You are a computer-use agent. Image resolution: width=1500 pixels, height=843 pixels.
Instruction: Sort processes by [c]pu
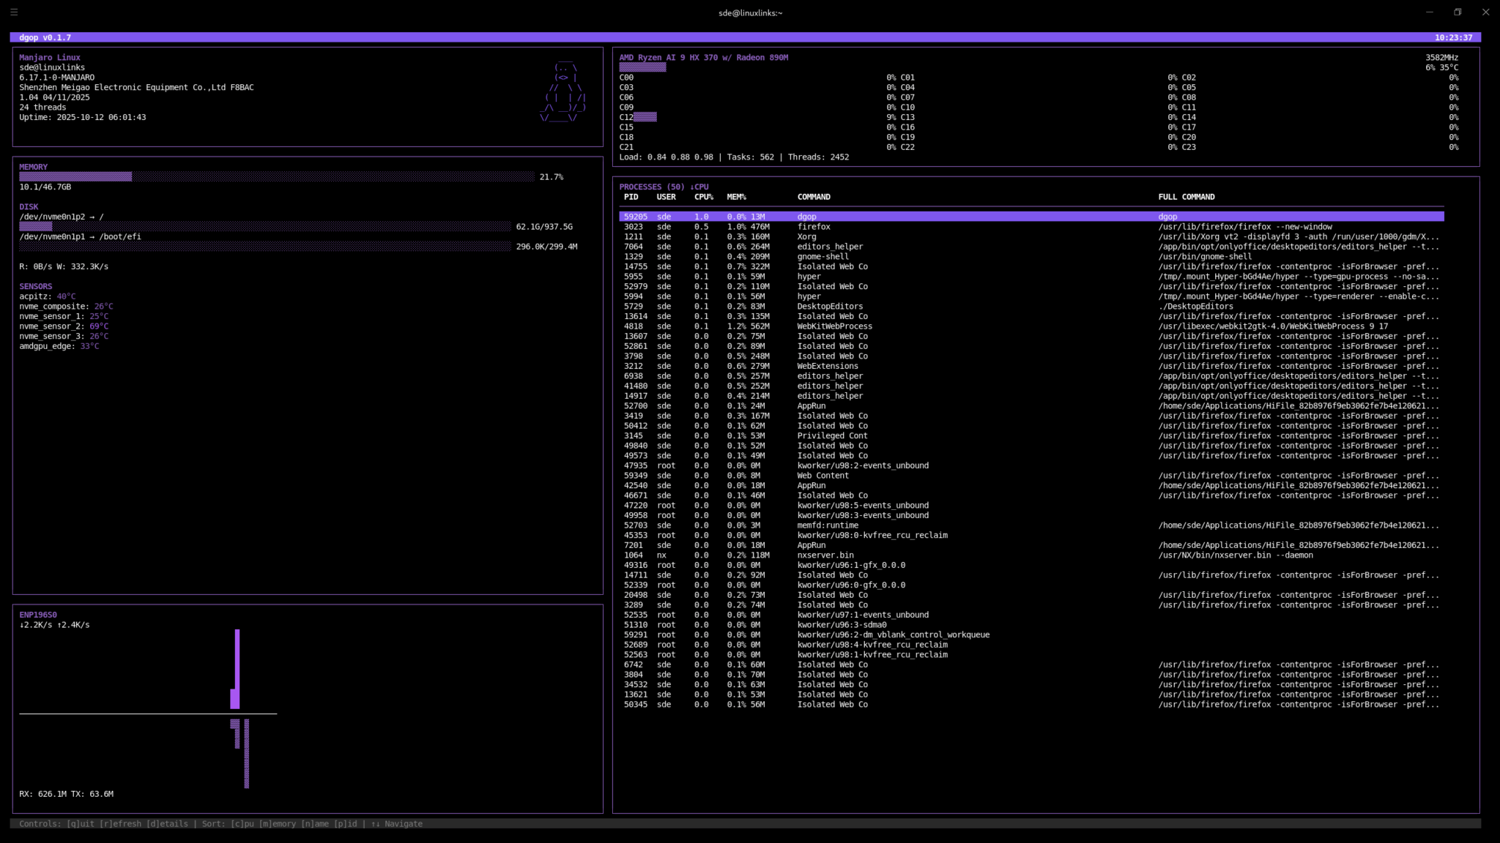[242, 823]
